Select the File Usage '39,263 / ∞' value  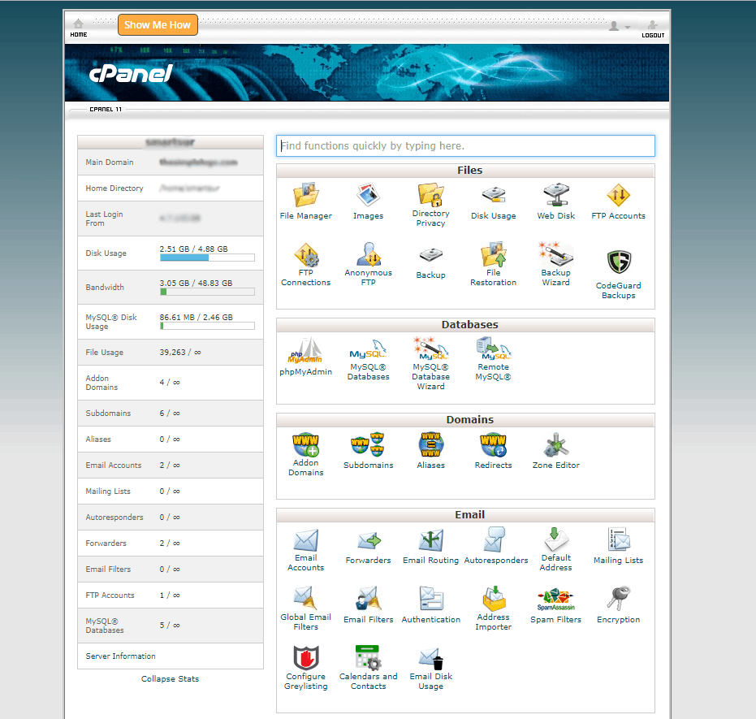[180, 353]
